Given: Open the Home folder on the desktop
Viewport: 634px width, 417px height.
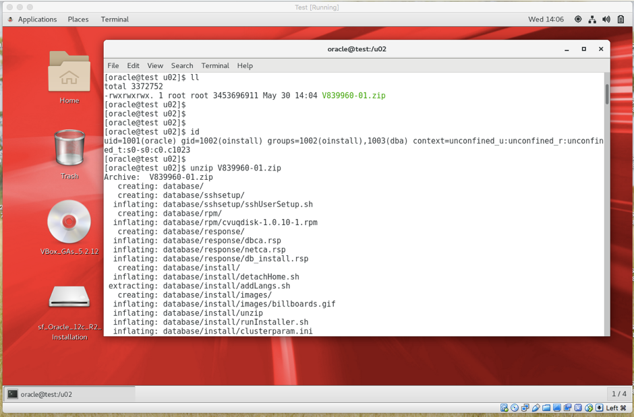Looking at the screenshot, I should coord(69,74).
